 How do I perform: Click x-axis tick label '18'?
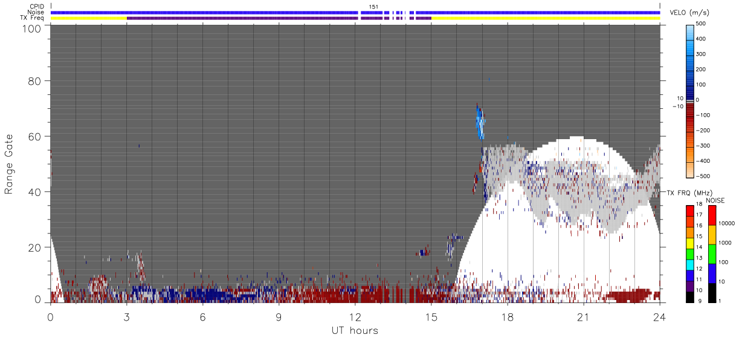(507, 316)
